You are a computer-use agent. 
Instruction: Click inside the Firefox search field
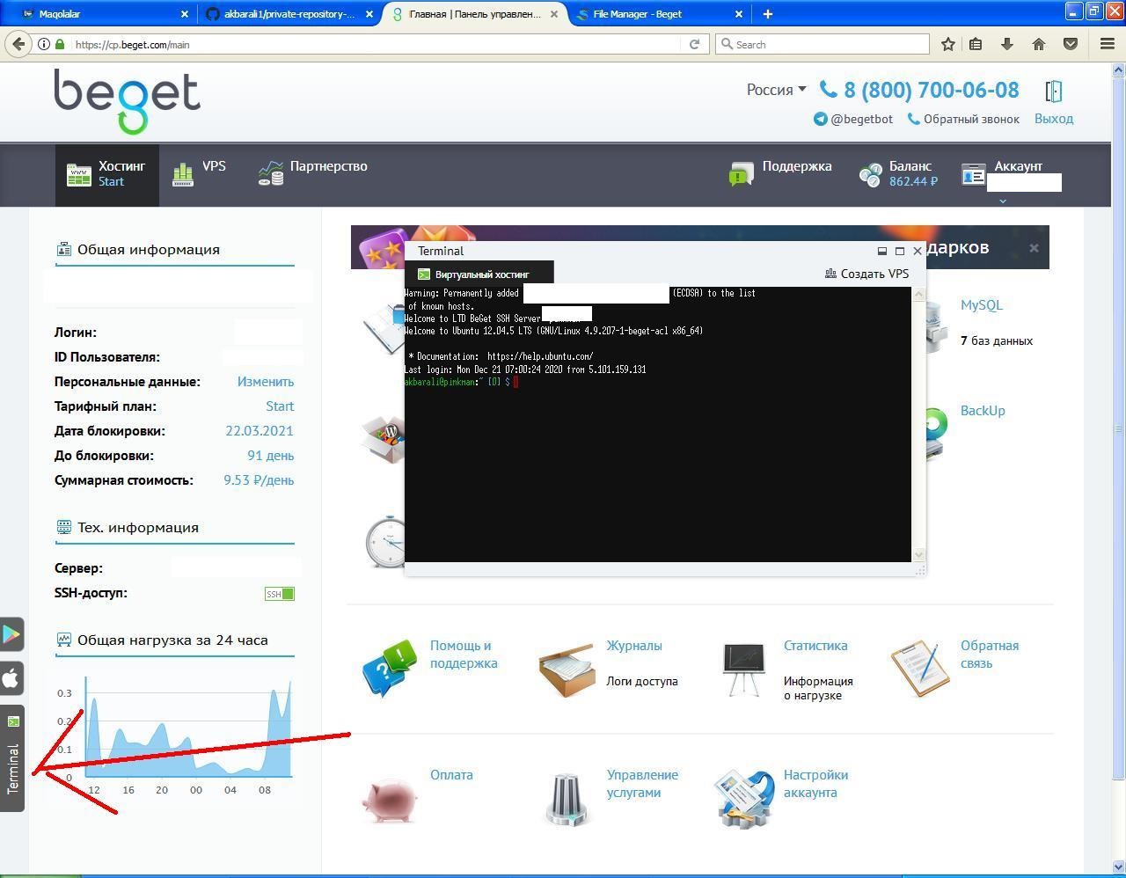click(823, 44)
